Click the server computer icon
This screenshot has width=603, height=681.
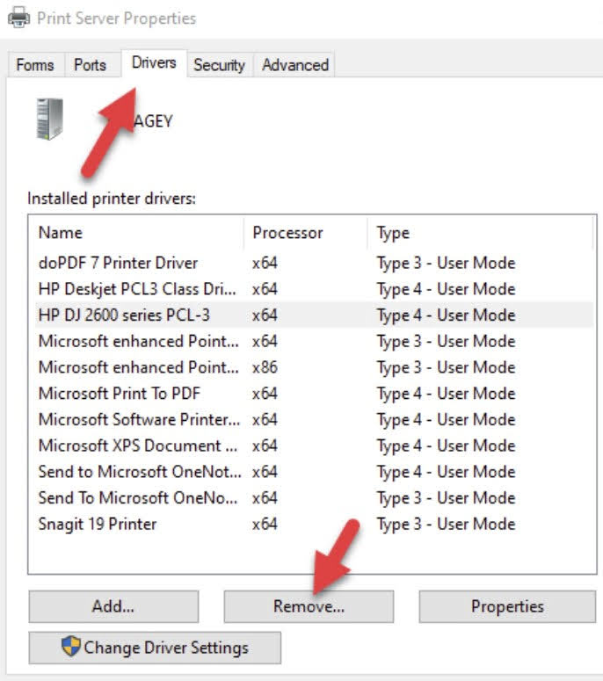click(x=50, y=120)
